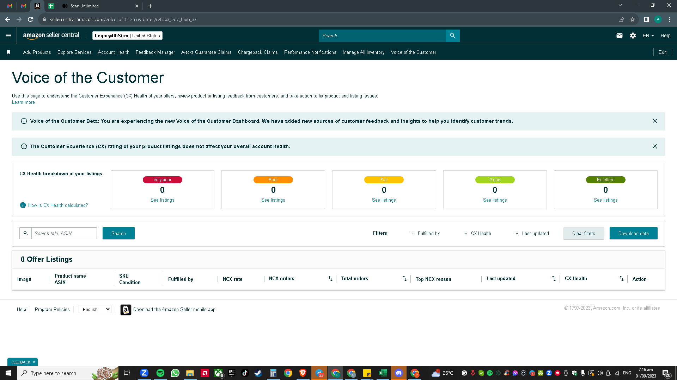Focus the Seller Central top search box
The height and width of the screenshot is (380, 677).
point(382,36)
